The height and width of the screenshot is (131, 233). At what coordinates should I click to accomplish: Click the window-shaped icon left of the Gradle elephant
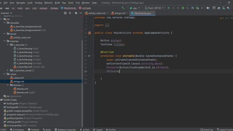[214, 8]
